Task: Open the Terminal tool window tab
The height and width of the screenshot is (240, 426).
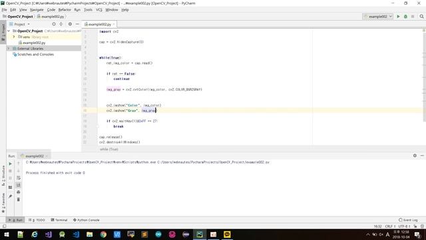Action: [x=59, y=220]
